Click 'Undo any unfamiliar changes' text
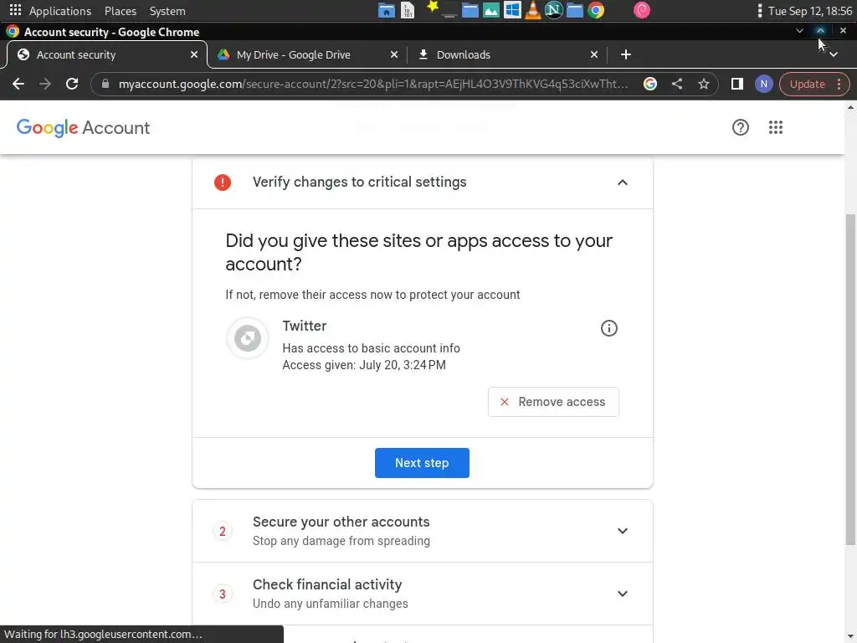The image size is (857, 643). (x=330, y=604)
